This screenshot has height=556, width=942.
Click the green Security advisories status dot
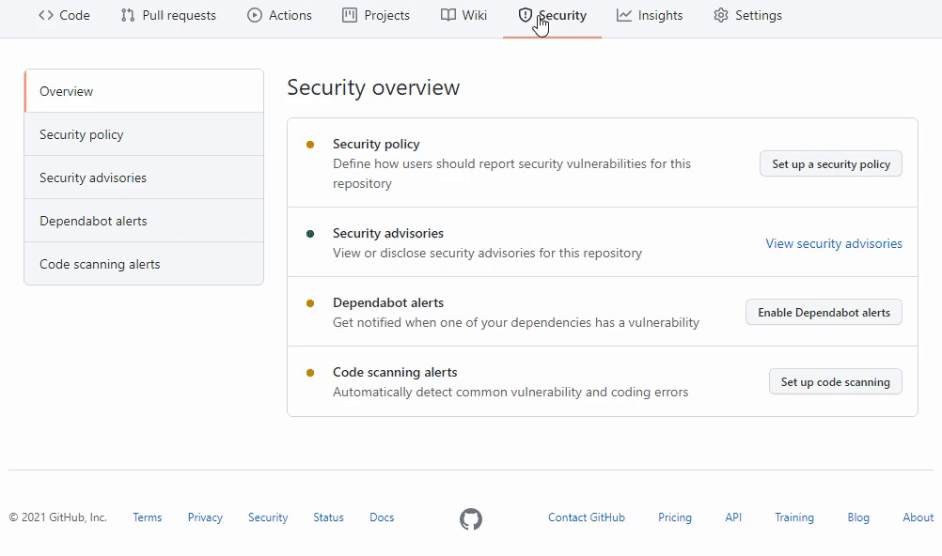[x=310, y=234]
